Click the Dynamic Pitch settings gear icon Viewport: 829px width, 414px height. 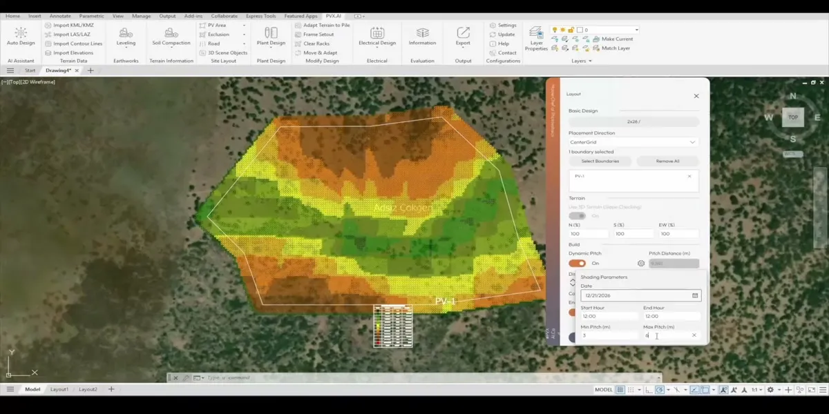640,264
